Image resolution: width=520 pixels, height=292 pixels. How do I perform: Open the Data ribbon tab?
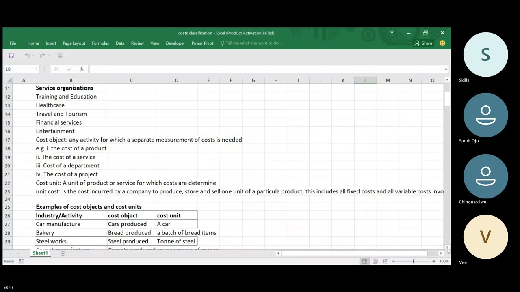(120, 43)
